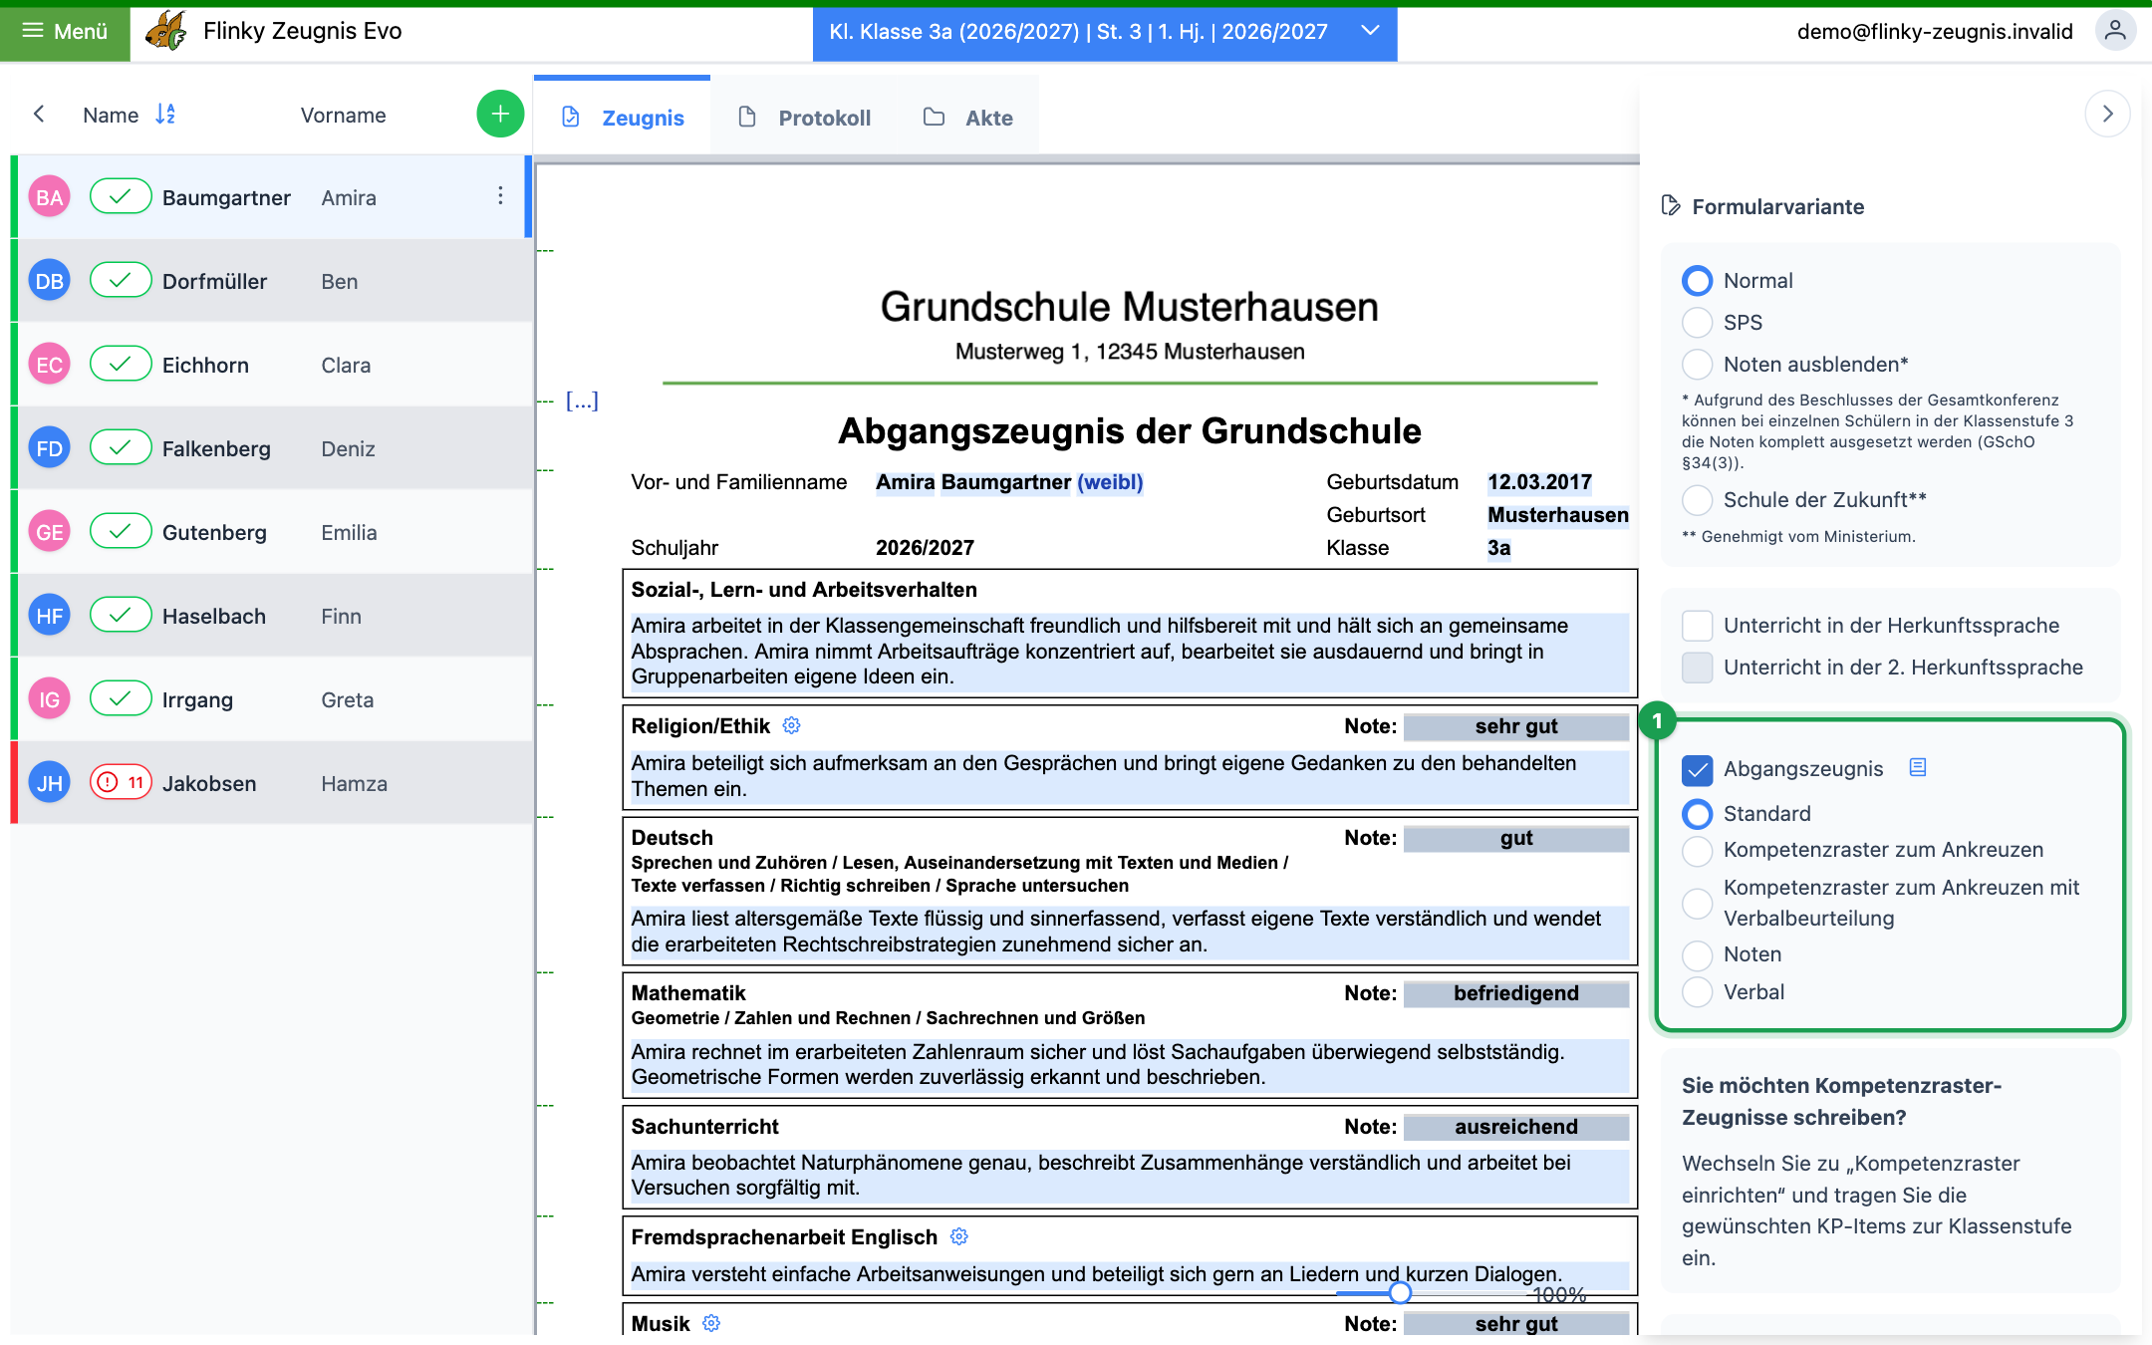Collapse right panel with chevron arrow
Viewport: 2152px width, 1345px height.
pyautogui.click(x=2107, y=115)
